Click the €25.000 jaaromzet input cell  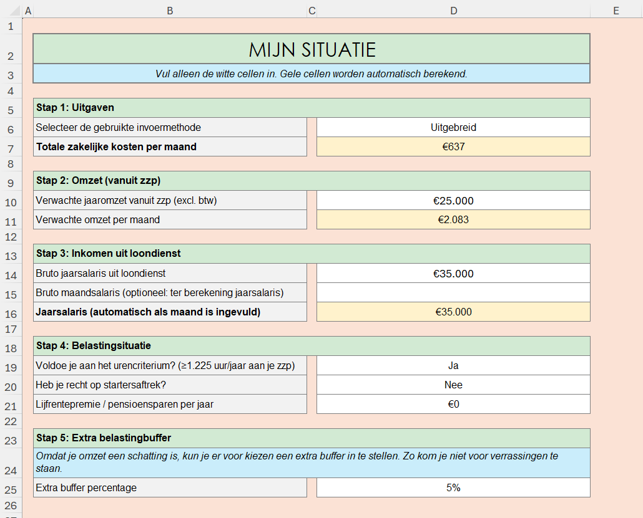[453, 201]
